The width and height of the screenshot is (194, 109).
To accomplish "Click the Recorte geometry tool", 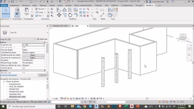I will point(40,9).
